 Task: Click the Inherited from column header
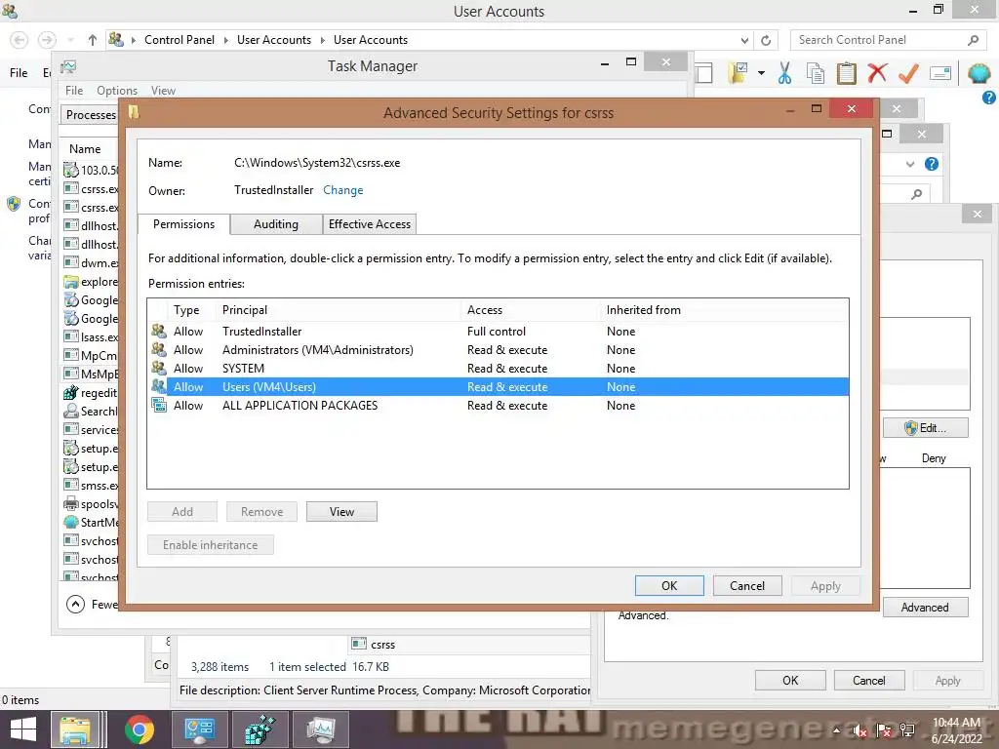[725, 310]
